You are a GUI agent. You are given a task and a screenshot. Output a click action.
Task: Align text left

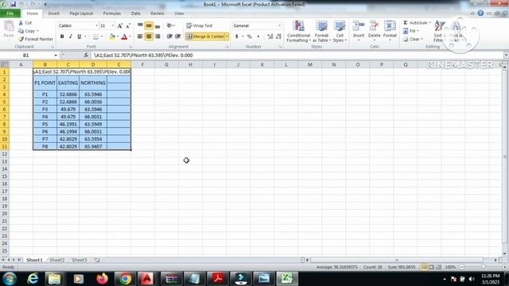coord(140,37)
